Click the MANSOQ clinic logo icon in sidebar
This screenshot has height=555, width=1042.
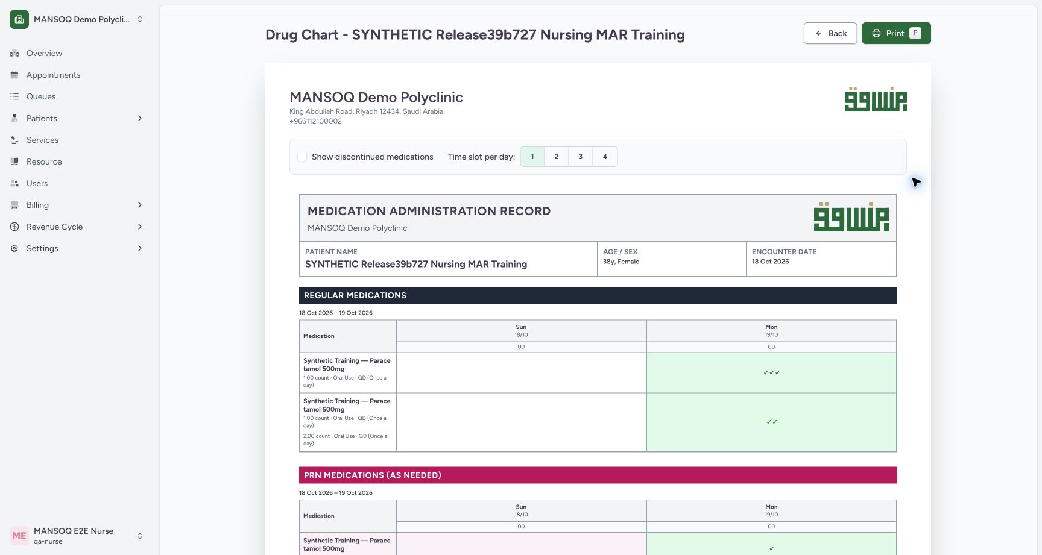[19, 19]
